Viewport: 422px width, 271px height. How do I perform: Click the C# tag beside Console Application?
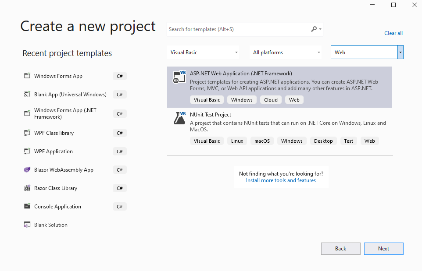pyautogui.click(x=120, y=207)
